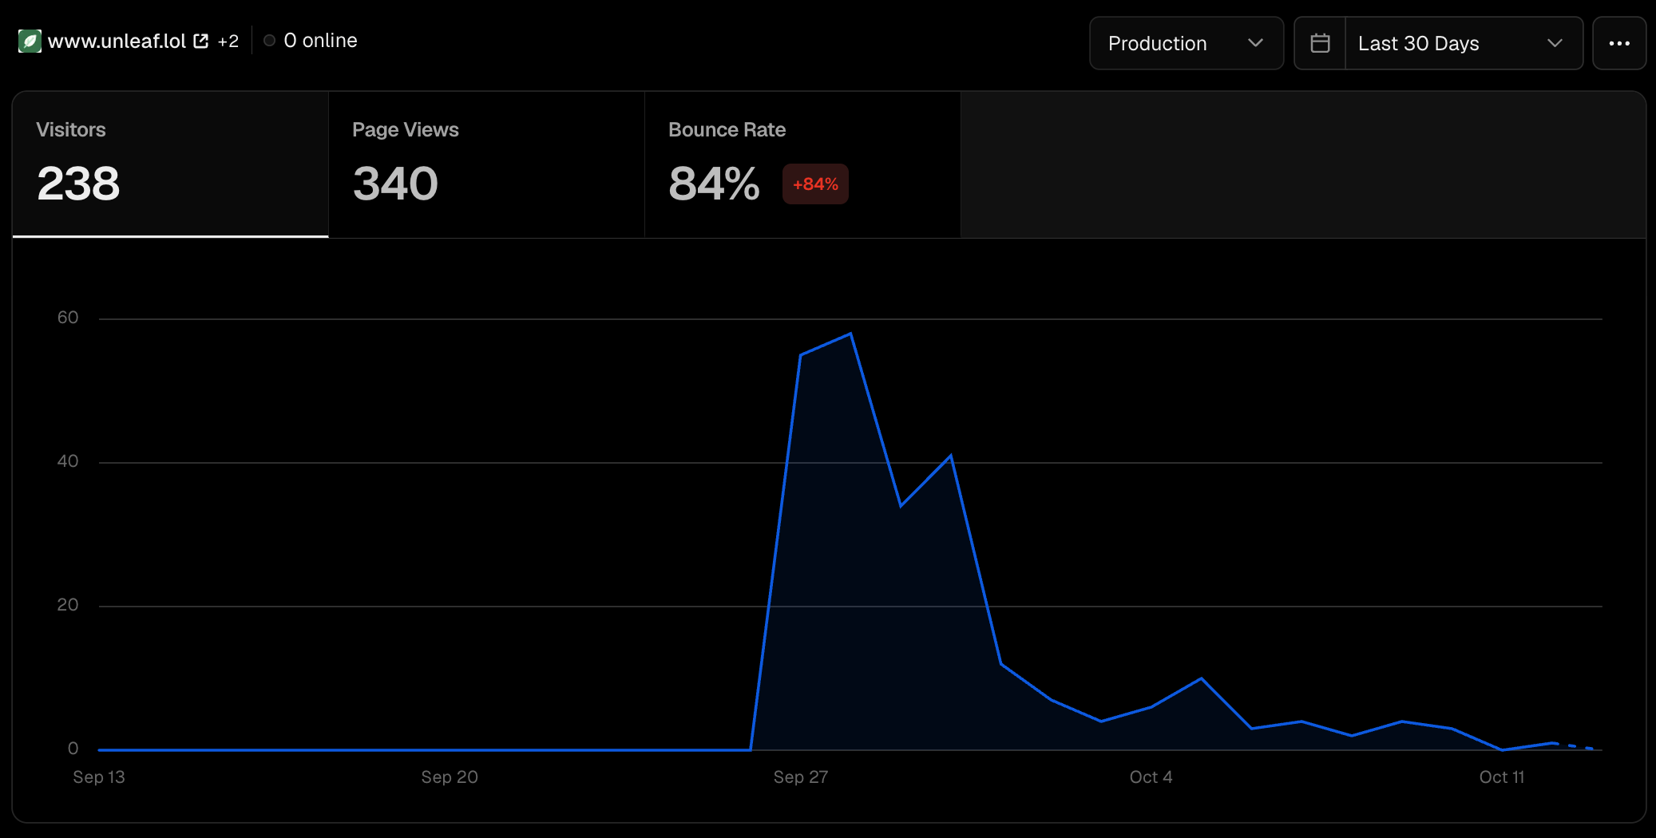Click the calendar icon beside Last 30 Days
The width and height of the screenshot is (1656, 838).
click(1320, 43)
